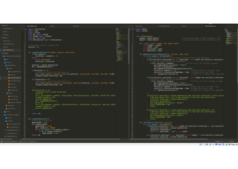Click gui.py file icon in Dan folder
The height and width of the screenshot is (169, 238).
pyautogui.click(x=9, y=84)
